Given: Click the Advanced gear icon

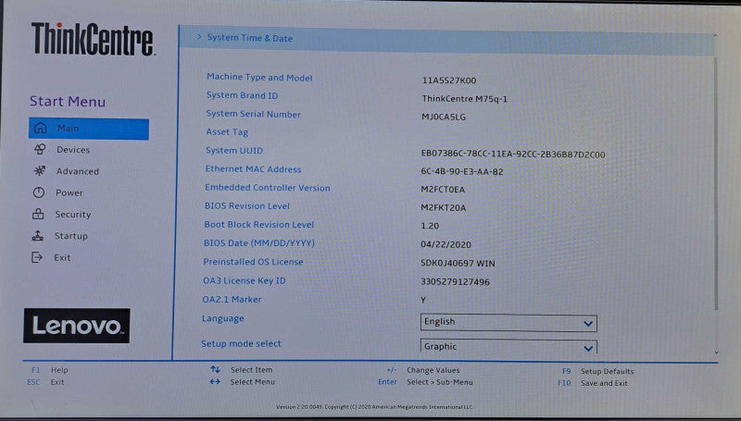Looking at the screenshot, I should (x=39, y=171).
